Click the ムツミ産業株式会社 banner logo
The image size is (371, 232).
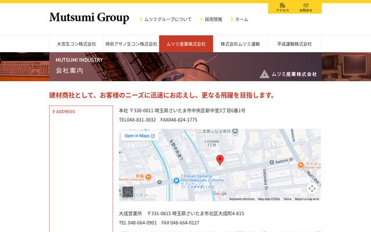tap(288, 74)
